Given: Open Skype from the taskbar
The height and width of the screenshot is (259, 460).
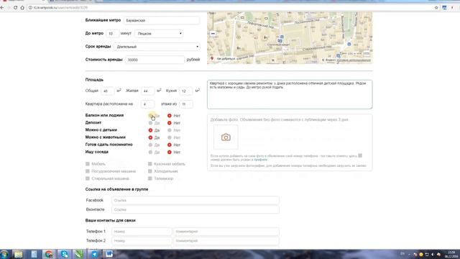Looking at the screenshot, I should pos(64,254).
